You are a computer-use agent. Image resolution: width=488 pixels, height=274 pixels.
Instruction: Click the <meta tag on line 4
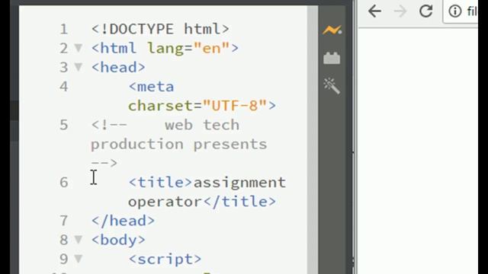pos(151,86)
